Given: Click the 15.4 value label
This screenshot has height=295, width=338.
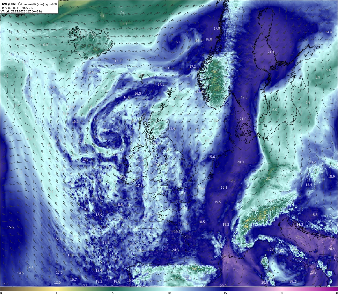Looking at the screenshot, I should [x=309, y=185].
